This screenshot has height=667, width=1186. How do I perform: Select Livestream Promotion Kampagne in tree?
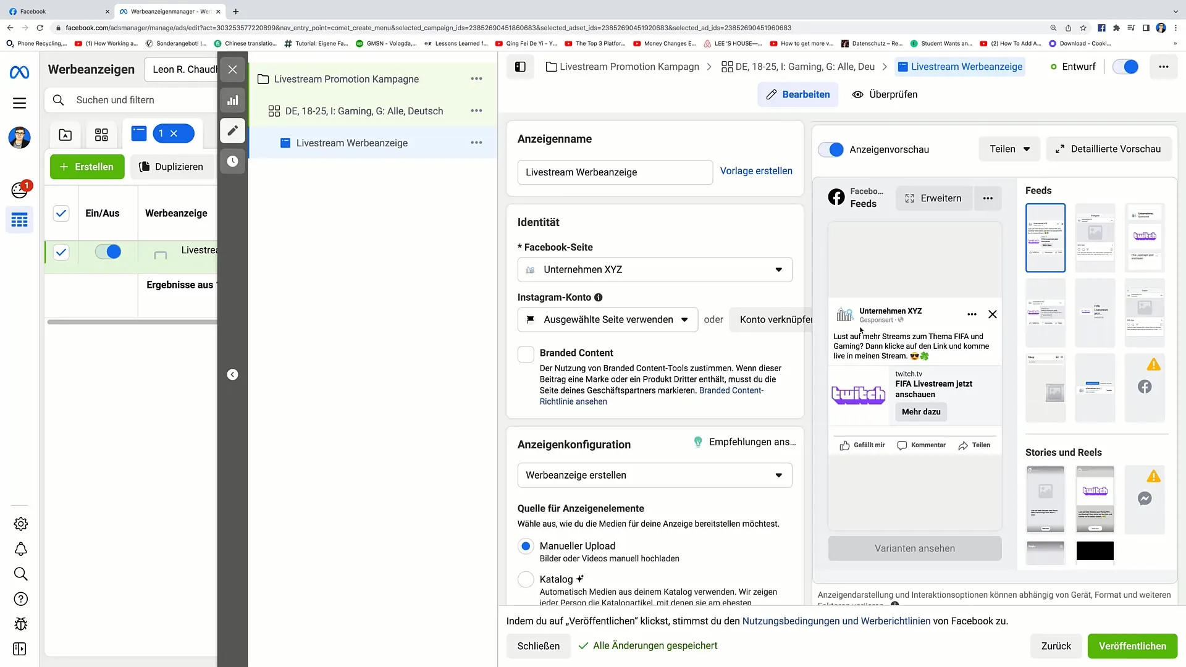[346, 79]
